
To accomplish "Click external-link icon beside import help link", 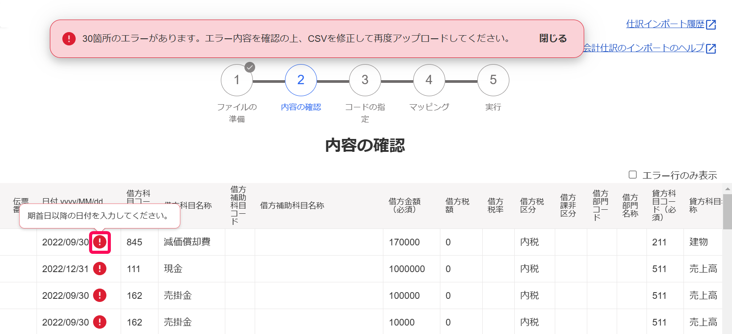I will coord(711,49).
